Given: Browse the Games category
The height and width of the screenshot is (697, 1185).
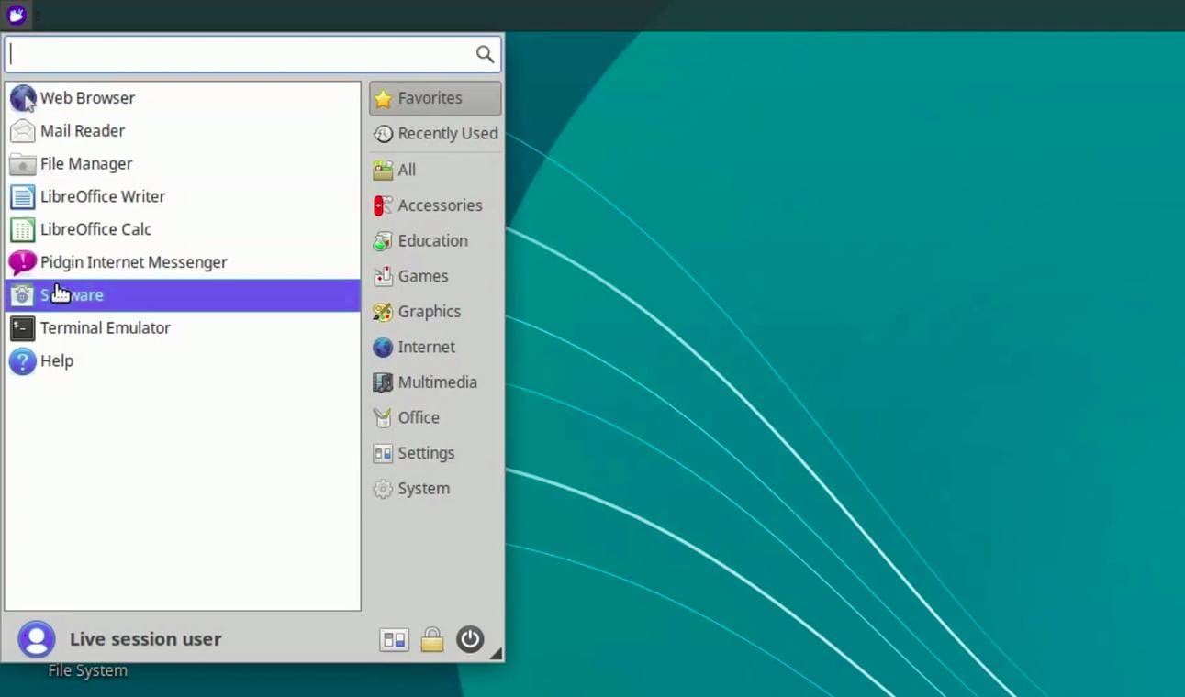Looking at the screenshot, I should [x=422, y=276].
